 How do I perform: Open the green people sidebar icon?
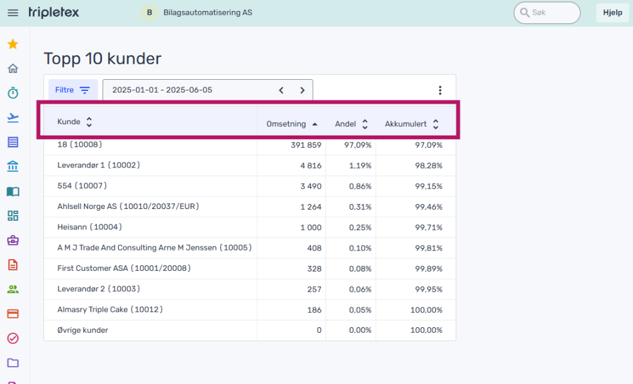click(x=13, y=289)
